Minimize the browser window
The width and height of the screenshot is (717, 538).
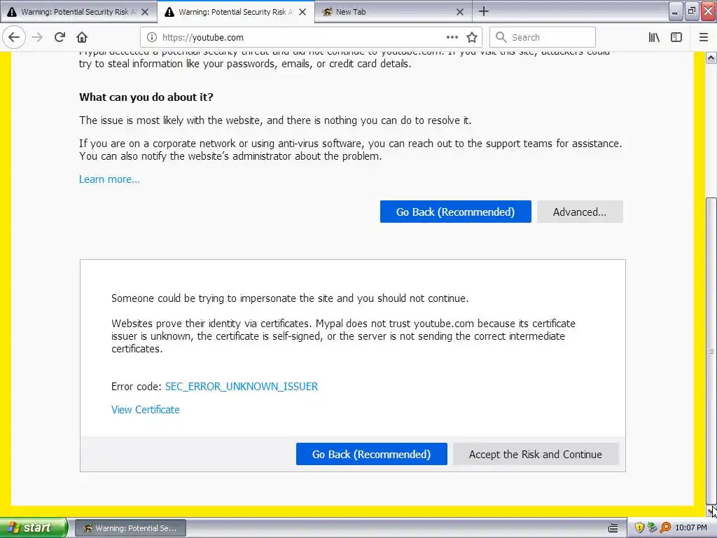(676, 11)
